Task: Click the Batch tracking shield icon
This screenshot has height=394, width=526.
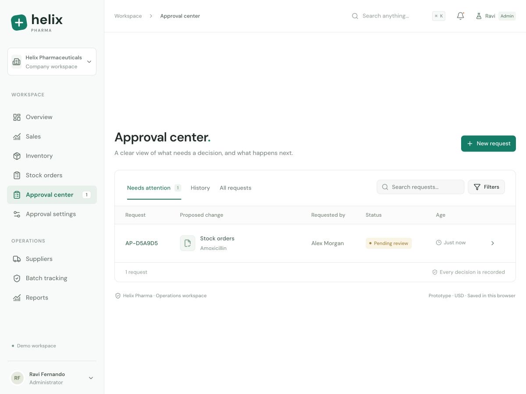Action: pos(17,278)
